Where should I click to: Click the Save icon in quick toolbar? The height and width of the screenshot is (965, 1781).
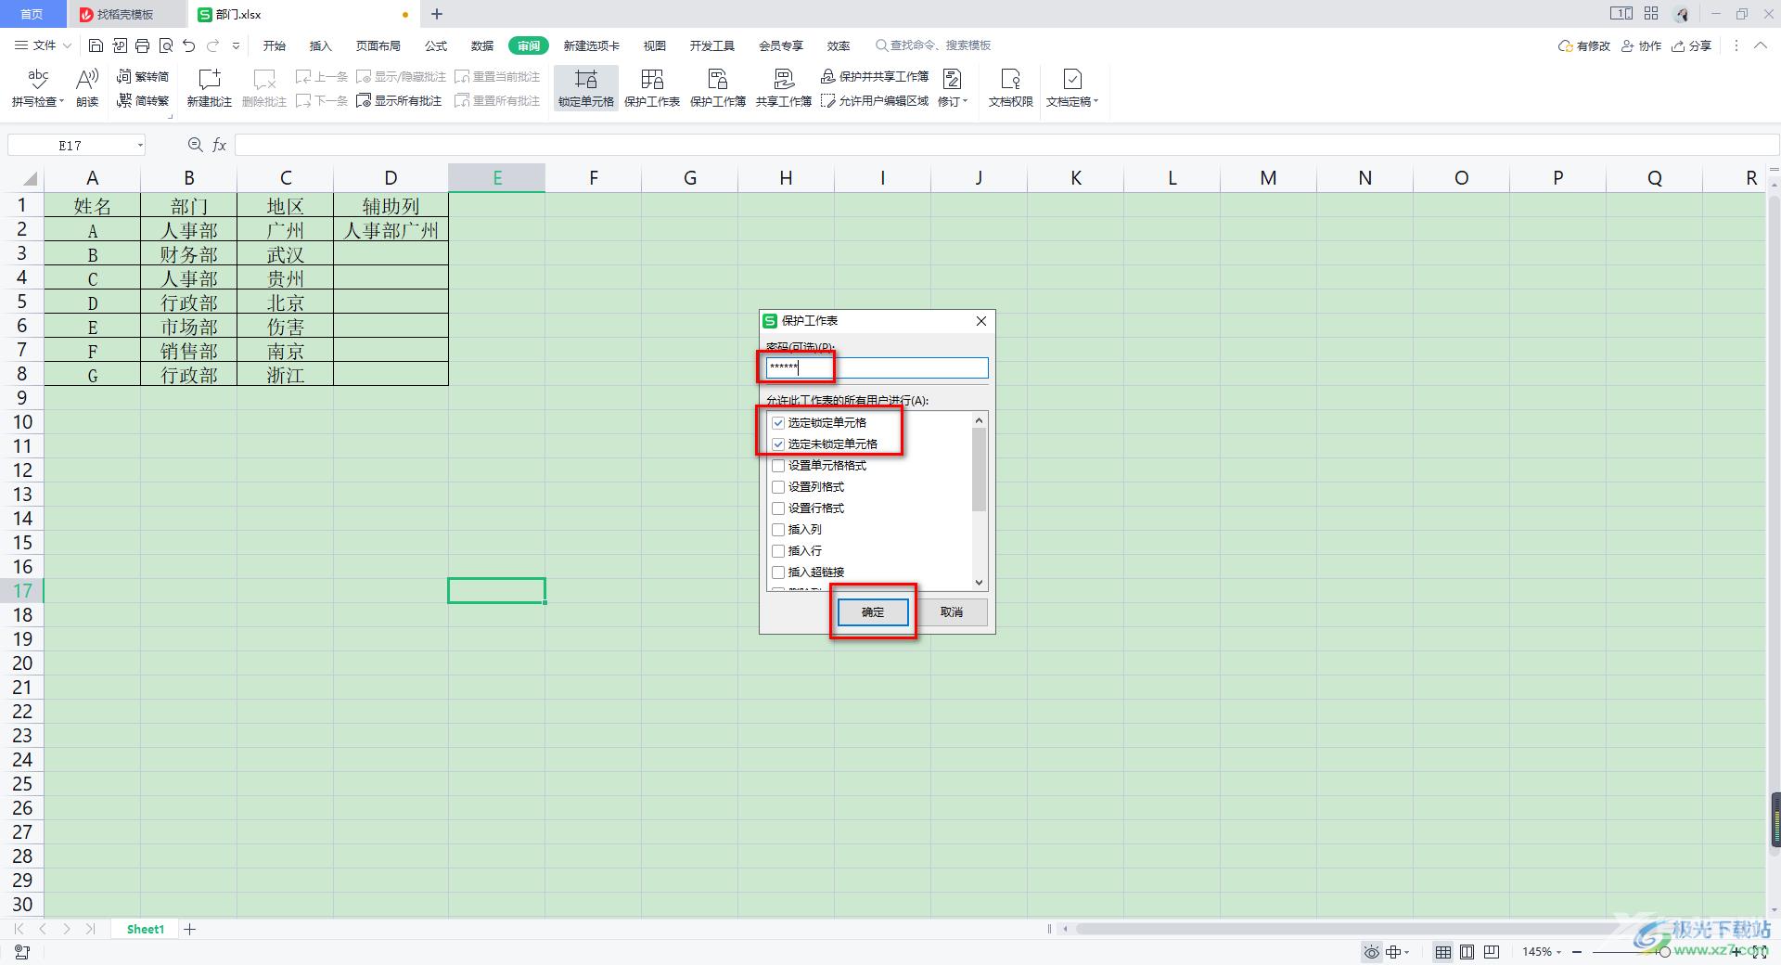click(96, 45)
